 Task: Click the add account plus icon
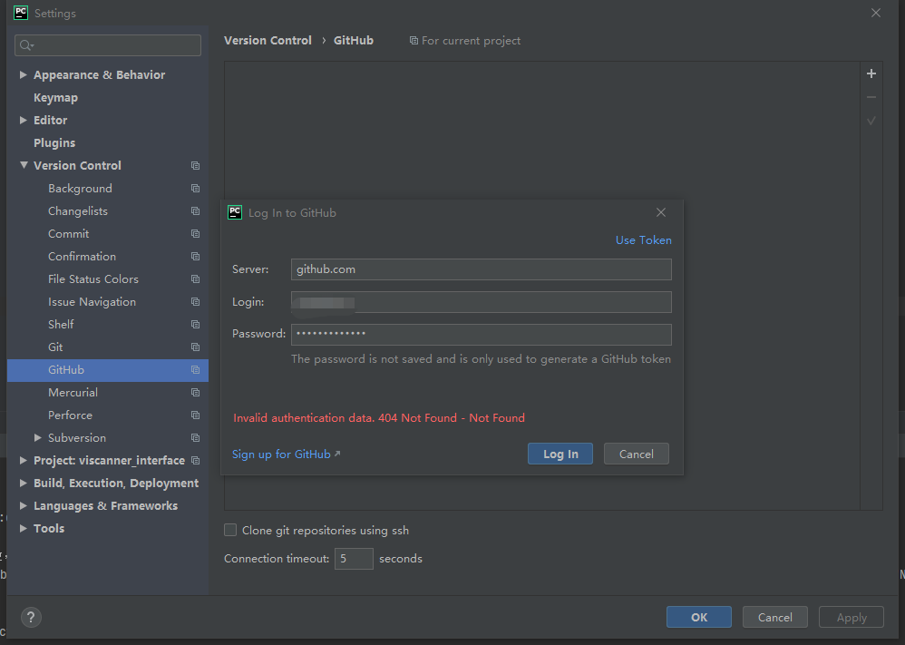point(871,73)
